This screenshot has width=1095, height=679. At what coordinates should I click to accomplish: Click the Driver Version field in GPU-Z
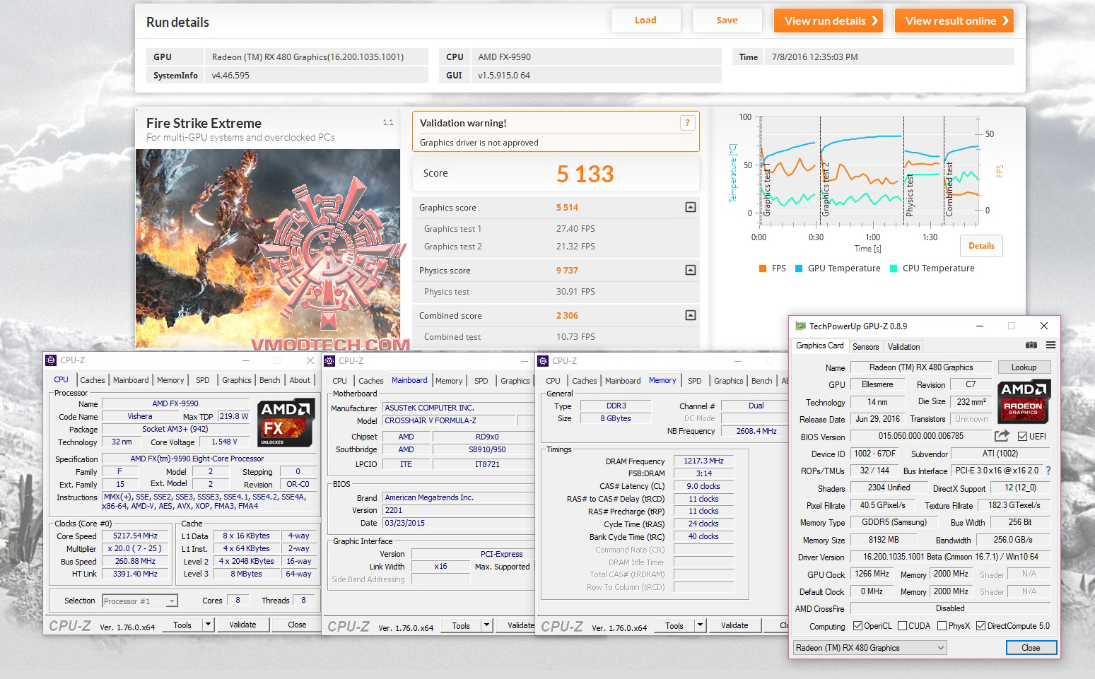[950, 557]
